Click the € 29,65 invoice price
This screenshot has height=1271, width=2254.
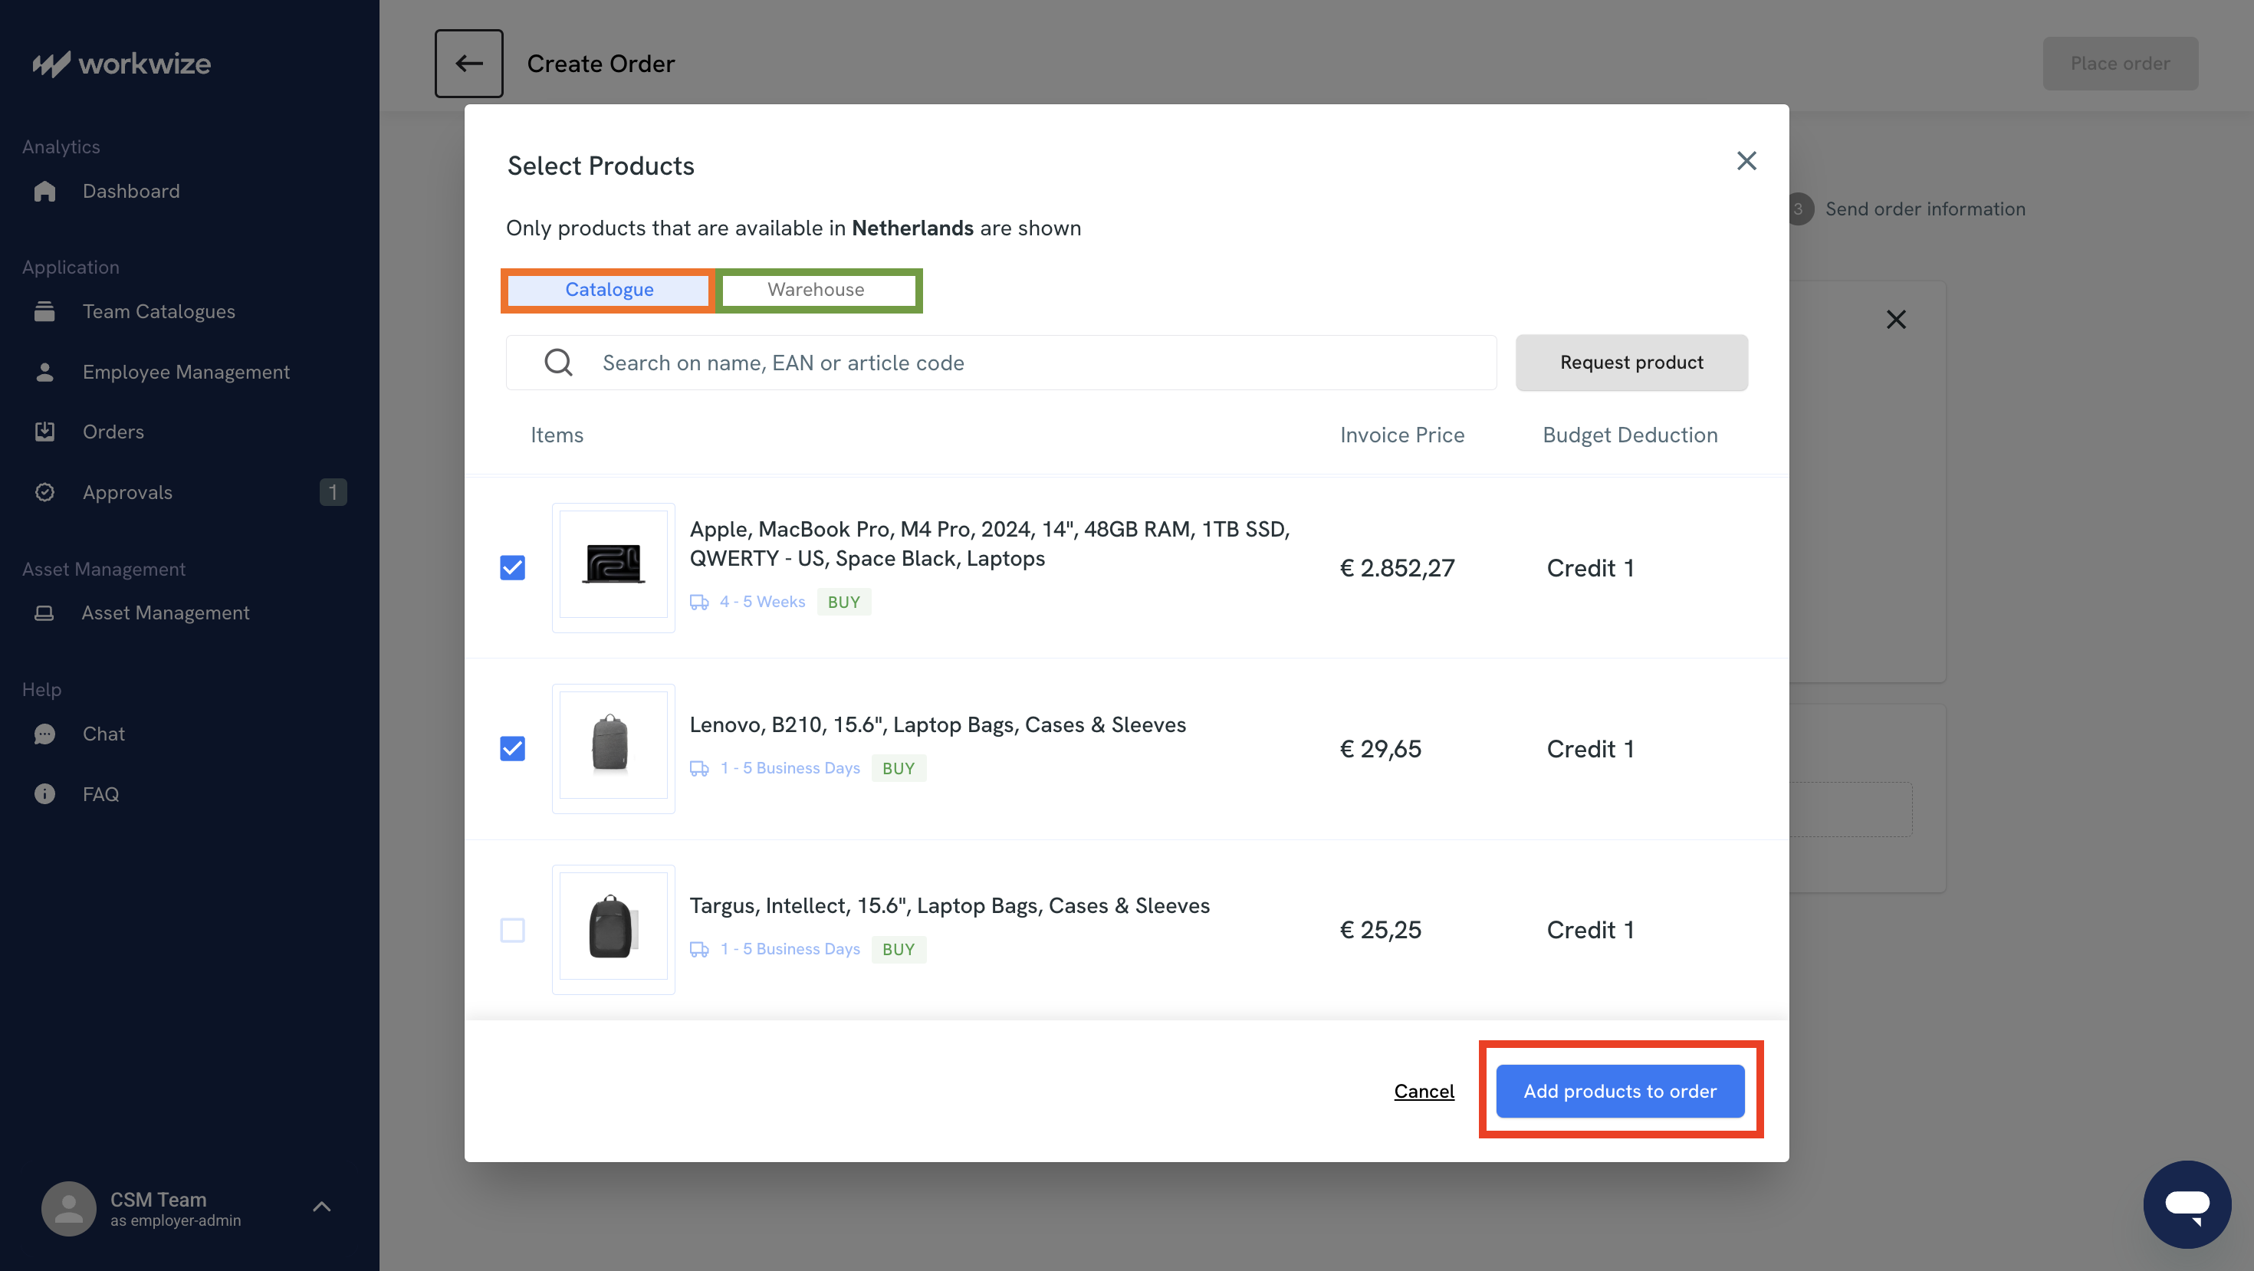(1381, 749)
